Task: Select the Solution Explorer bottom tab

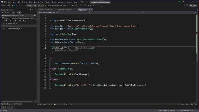Action: [x=7, y=104]
